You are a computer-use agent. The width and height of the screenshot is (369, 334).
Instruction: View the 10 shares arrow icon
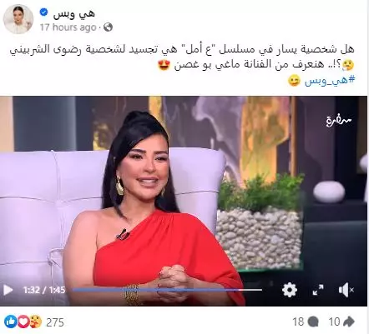(349, 322)
